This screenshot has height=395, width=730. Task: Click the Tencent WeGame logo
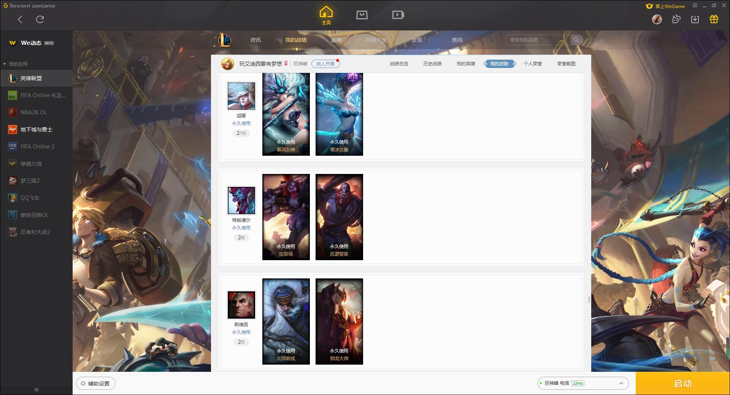point(29,6)
